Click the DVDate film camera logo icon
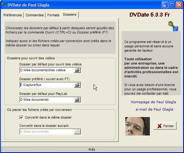This screenshot has height=153, width=184. (x=173, y=26)
